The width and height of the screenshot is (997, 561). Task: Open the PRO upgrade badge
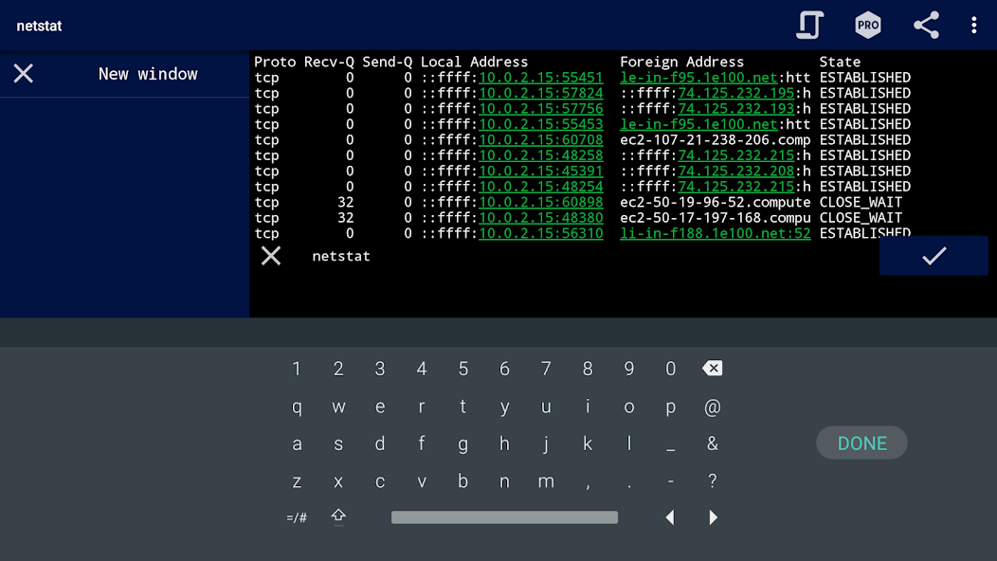868,26
